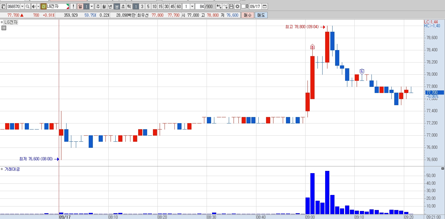Screen dimensions: 445x219
Task: Click the exclamation mark info icon
Action: (x=73, y=6)
